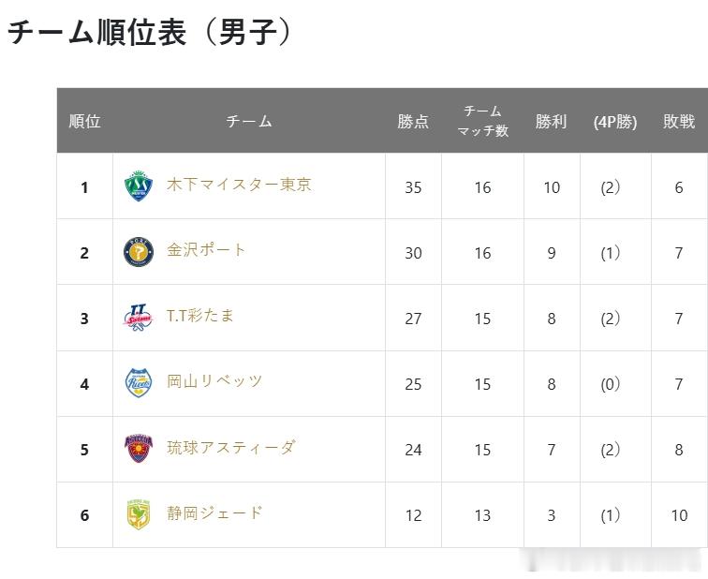Screen dimensions: 708x579
Task: Open the 木下マイスター東京 team link
Action: (x=239, y=185)
